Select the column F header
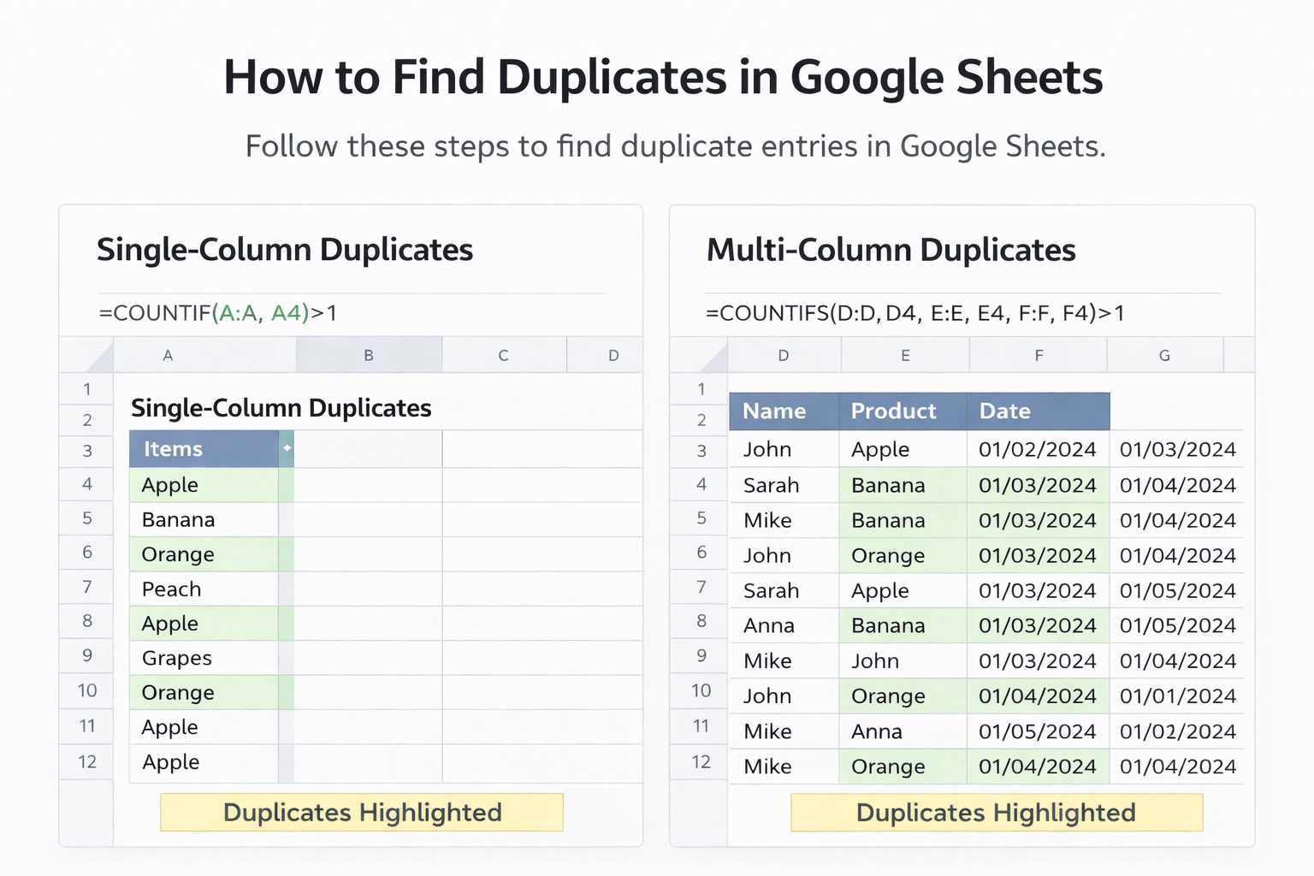The image size is (1314, 876). [1038, 355]
